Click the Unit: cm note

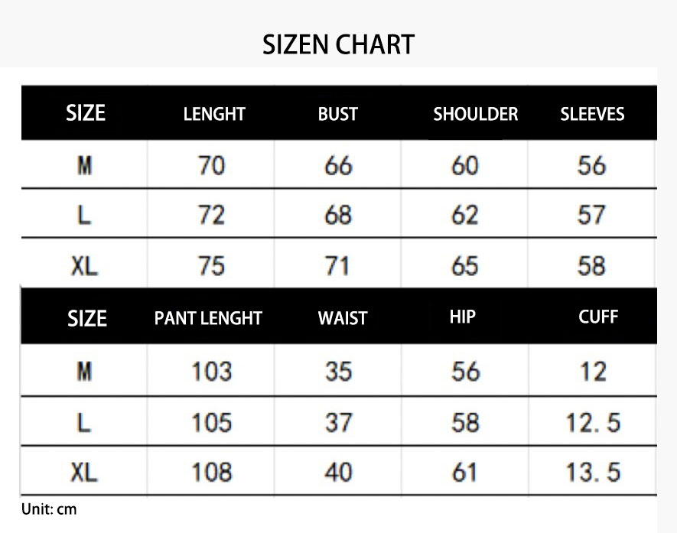[x=49, y=509]
